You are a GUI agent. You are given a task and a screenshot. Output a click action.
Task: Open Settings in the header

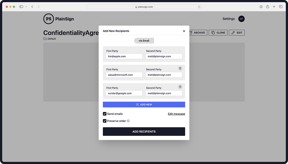coord(229,19)
